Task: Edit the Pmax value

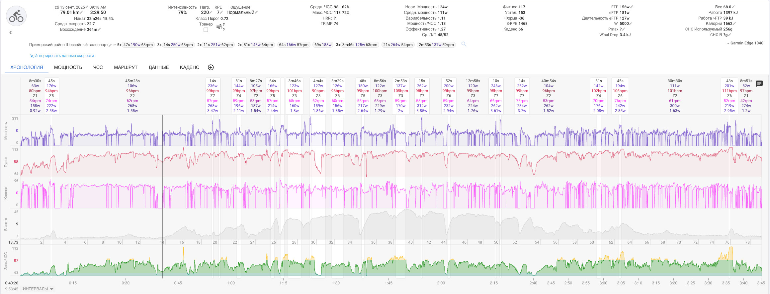Action: click(x=624, y=29)
